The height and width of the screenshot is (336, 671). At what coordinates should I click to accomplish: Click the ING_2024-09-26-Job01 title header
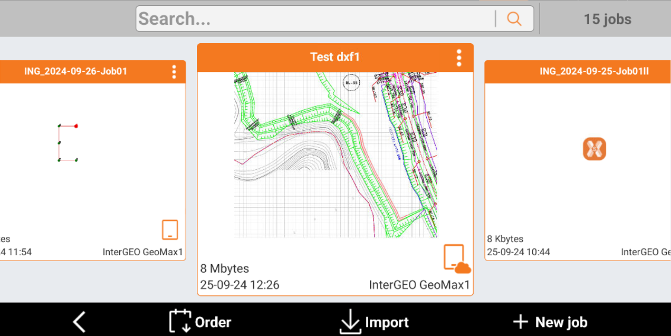(x=76, y=72)
